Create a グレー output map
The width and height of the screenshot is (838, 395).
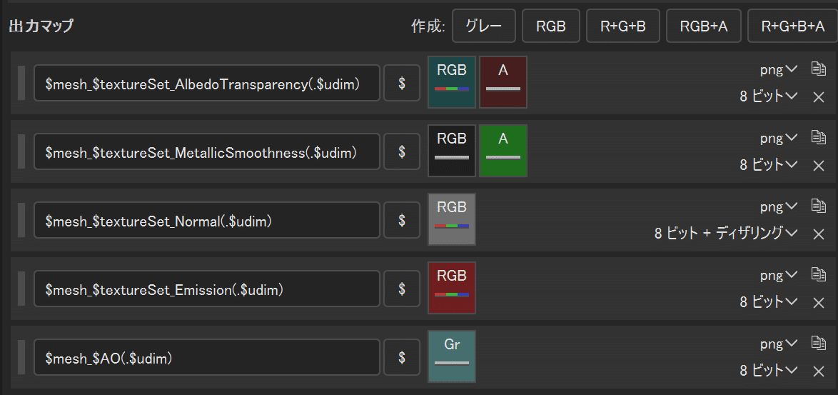tap(484, 26)
